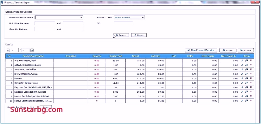Edit the 4TECH Keyboard, black row
The width and height of the screenshot is (261, 124).
coord(242,61)
